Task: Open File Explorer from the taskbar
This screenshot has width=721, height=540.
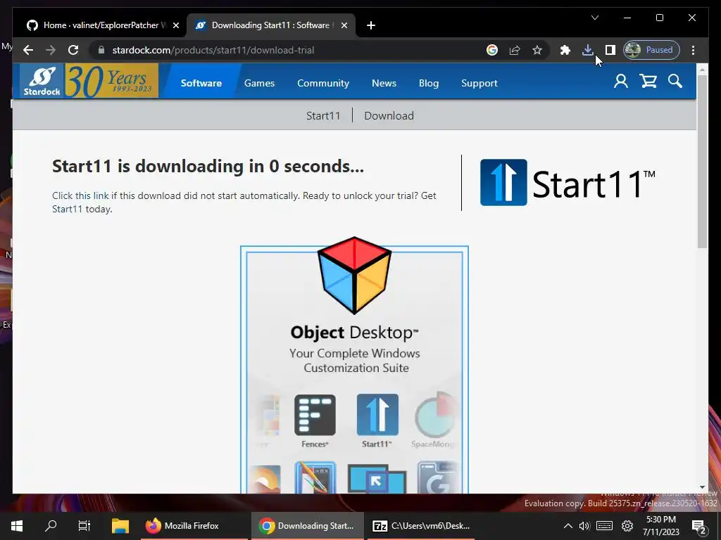Action: (x=120, y=526)
